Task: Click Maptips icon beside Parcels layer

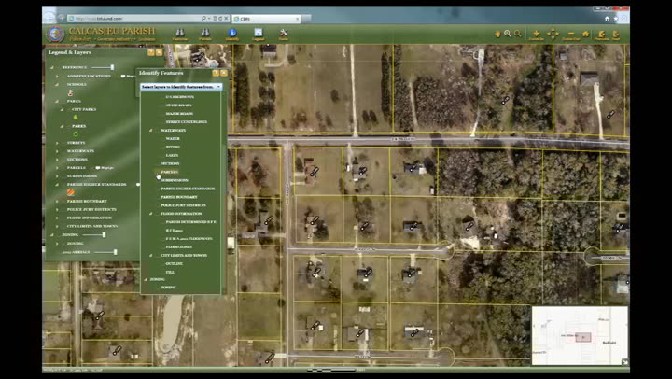Action: pos(98,168)
